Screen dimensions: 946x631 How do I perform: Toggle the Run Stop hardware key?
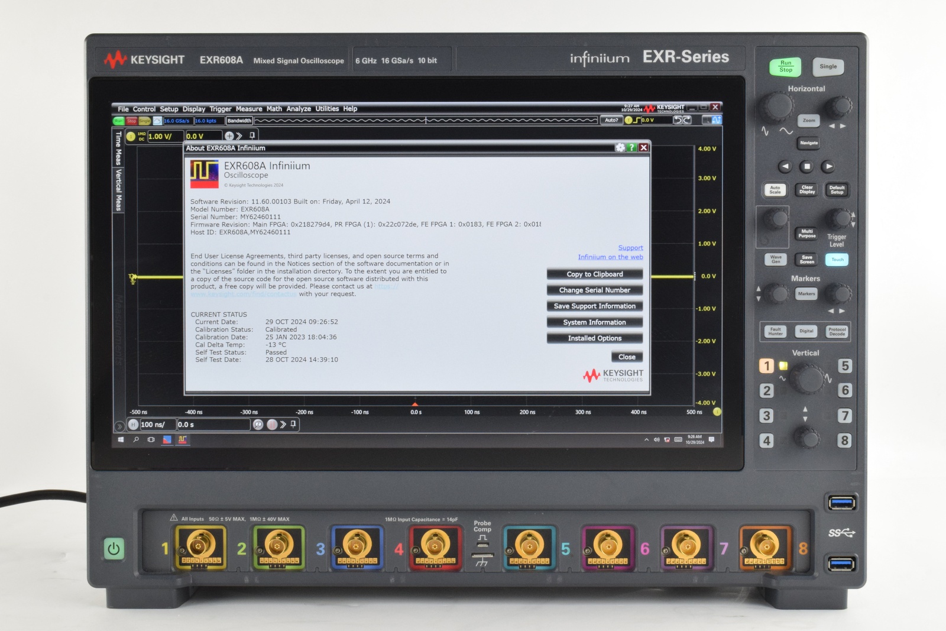click(x=785, y=67)
